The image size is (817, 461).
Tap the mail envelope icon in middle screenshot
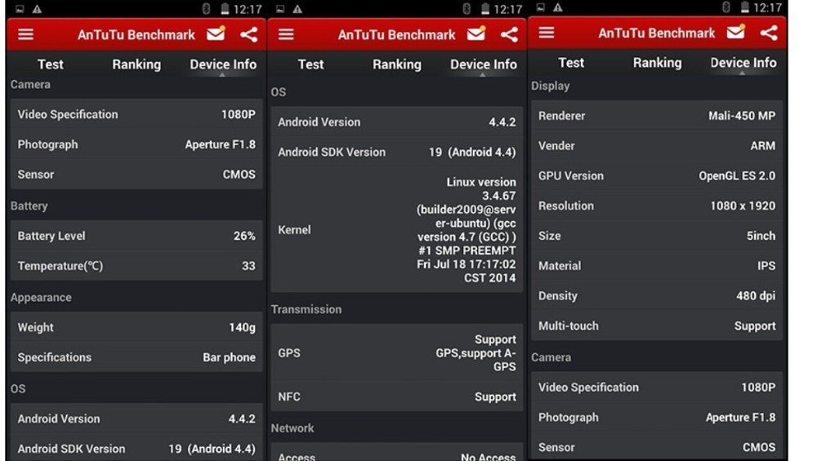click(x=476, y=34)
